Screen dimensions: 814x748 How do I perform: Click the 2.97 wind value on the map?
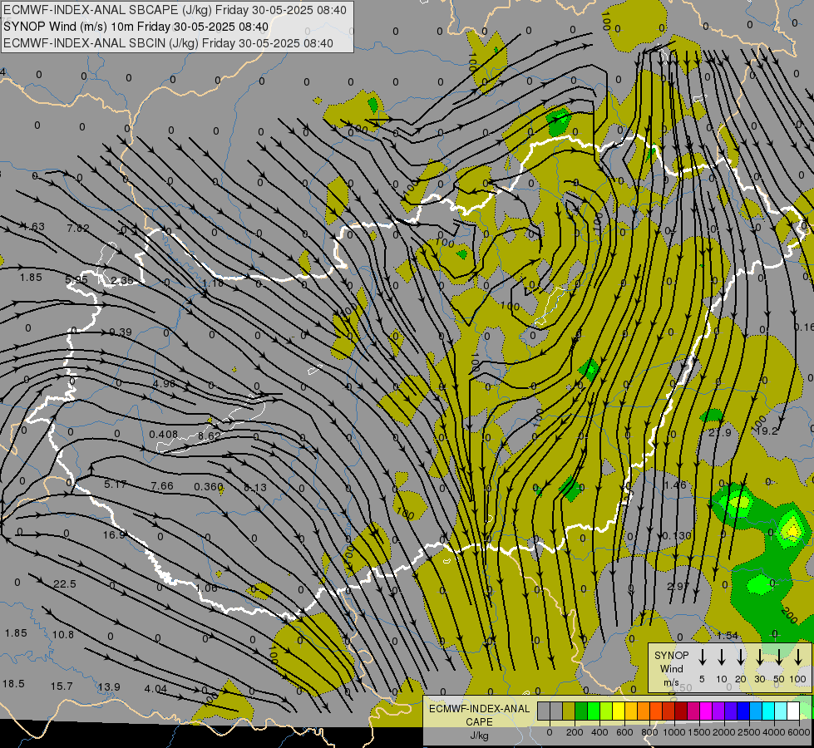678,586
